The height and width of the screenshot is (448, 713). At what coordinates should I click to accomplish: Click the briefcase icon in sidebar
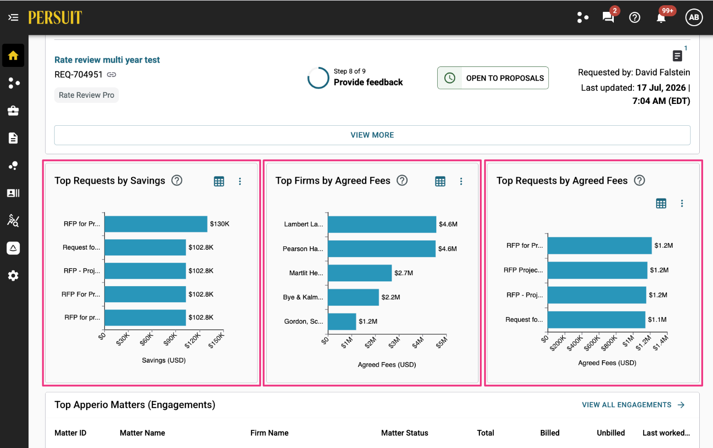point(13,111)
